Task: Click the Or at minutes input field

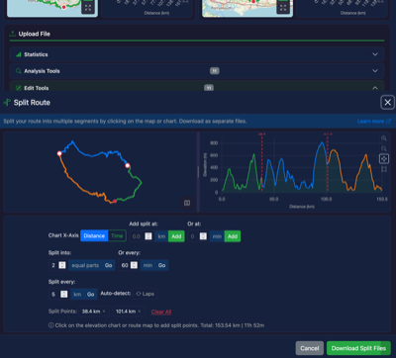Action: pos(197,236)
